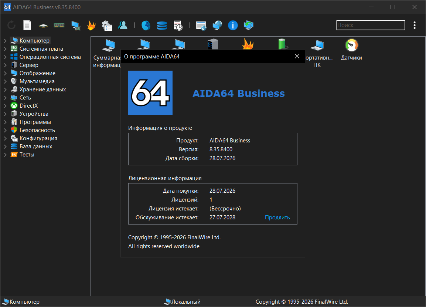Select Тесты in the tree

pyautogui.click(x=27, y=155)
